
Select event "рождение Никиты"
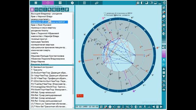click(x=40, y=31)
